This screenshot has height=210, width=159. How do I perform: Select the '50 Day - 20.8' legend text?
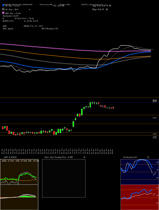tap(12, 10)
